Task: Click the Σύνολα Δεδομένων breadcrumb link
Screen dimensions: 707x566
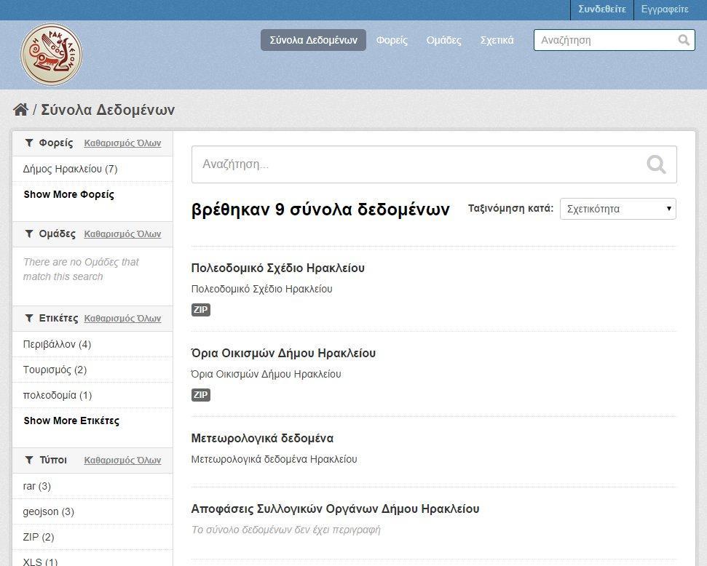Action: click(108, 110)
